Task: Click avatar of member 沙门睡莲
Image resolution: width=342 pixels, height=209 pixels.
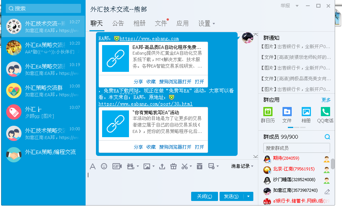Action: (x=267, y=180)
